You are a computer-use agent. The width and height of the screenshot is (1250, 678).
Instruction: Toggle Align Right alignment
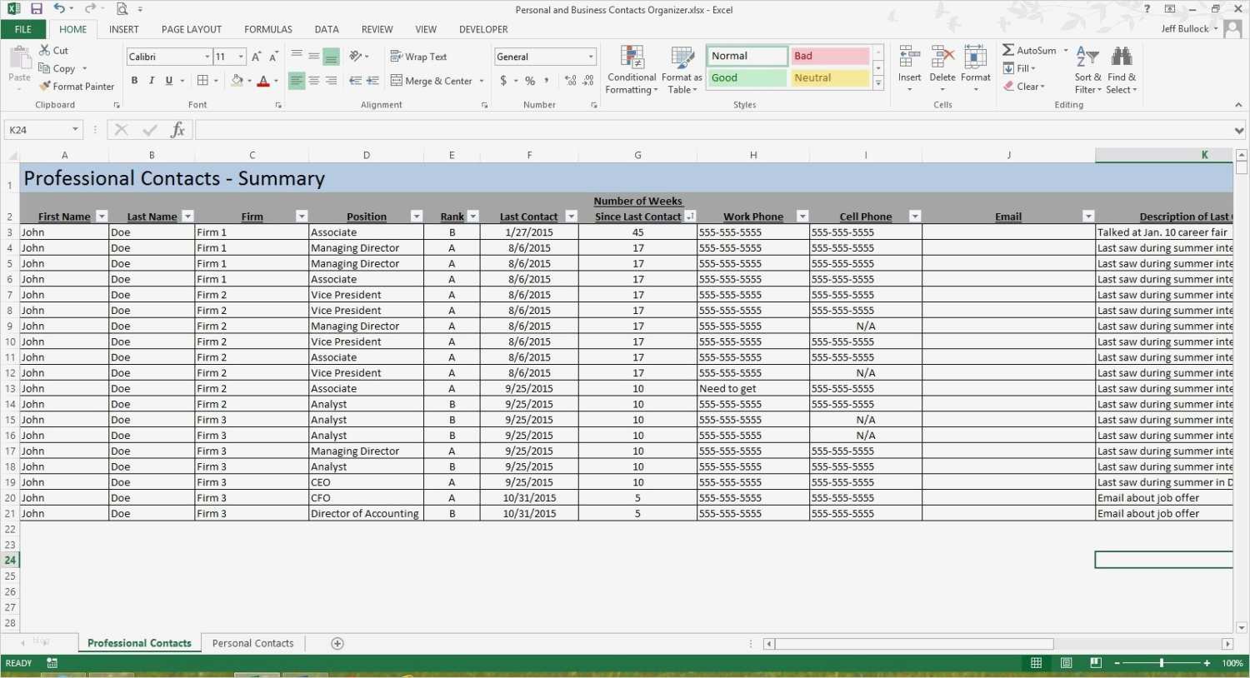click(332, 81)
